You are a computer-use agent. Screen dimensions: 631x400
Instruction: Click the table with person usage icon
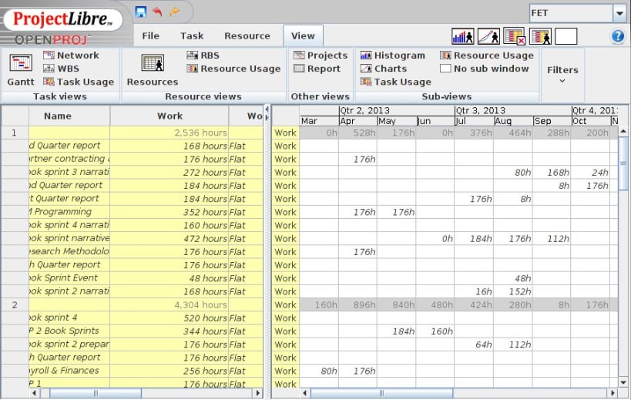point(540,36)
